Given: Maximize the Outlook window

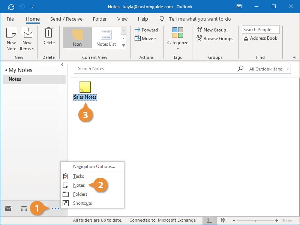Looking at the screenshot, I should click(x=274, y=7).
